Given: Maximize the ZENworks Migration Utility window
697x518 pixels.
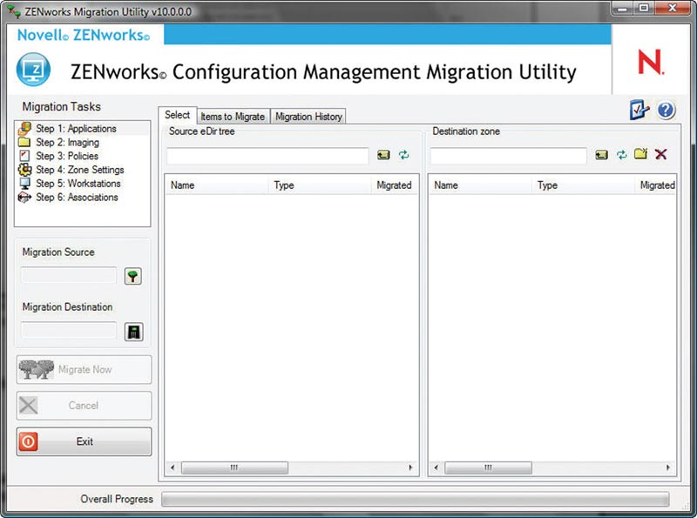Looking at the screenshot, I should tap(644, 9).
